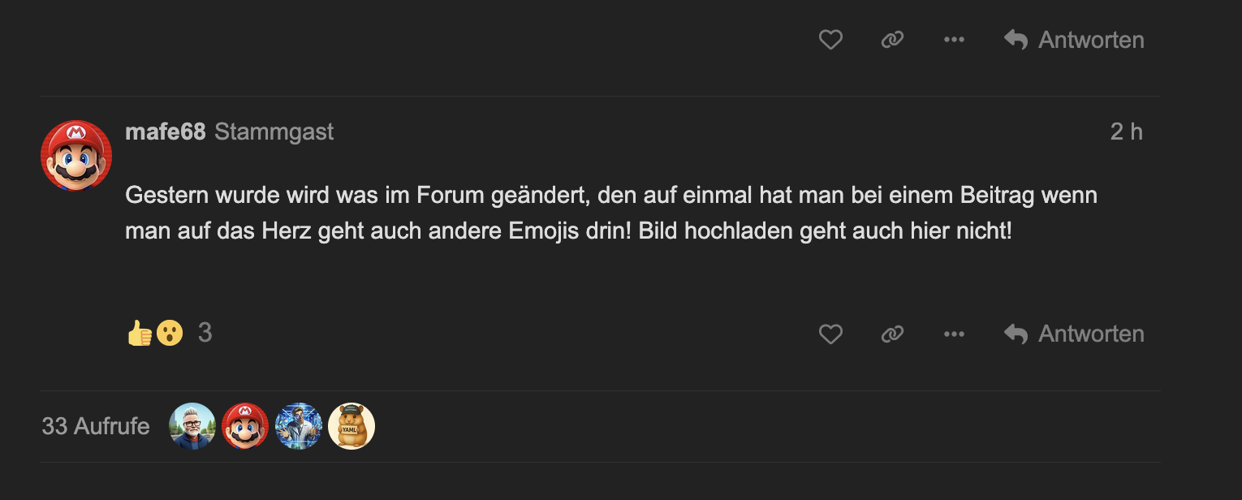Click Antworten on the top post

(1074, 40)
